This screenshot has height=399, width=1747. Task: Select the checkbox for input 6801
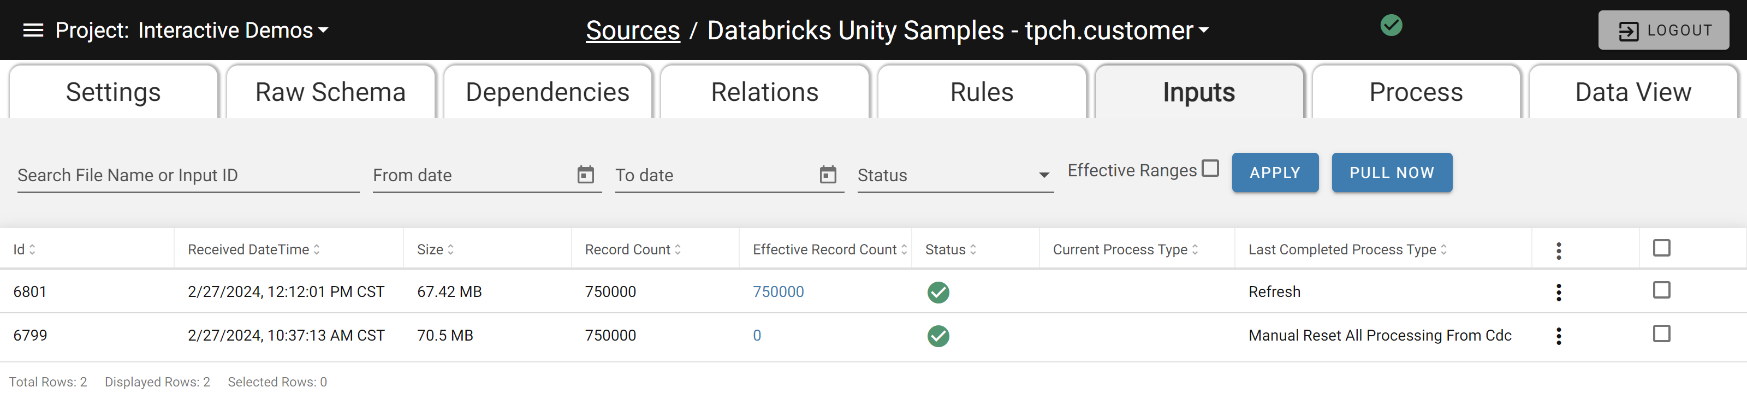point(1661,290)
